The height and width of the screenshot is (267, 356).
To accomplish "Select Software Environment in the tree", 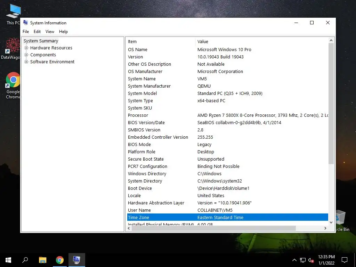I will pos(52,62).
